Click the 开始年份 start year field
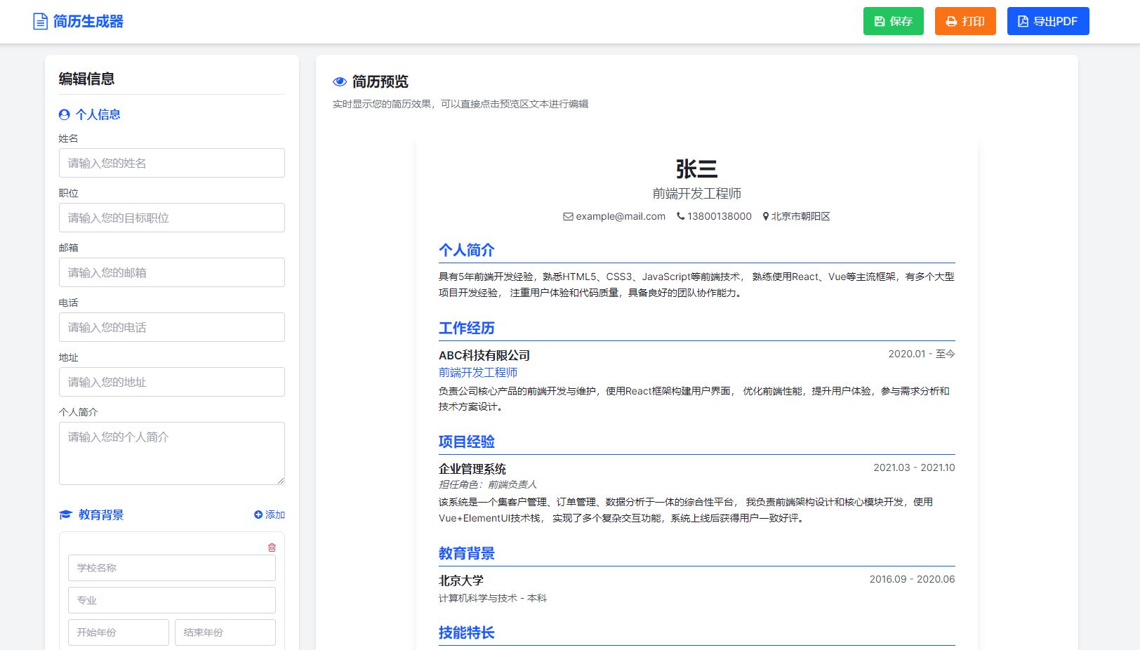 point(118,632)
